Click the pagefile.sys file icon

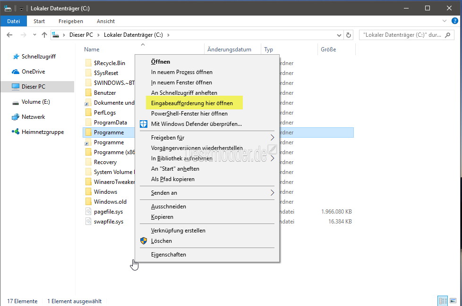coord(88,211)
